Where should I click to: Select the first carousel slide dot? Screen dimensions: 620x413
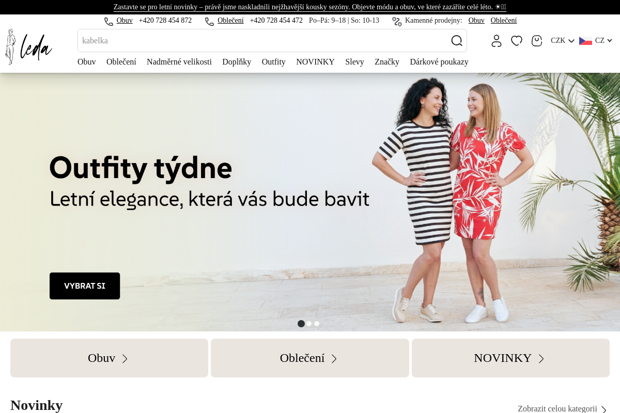(x=301, y=324)
